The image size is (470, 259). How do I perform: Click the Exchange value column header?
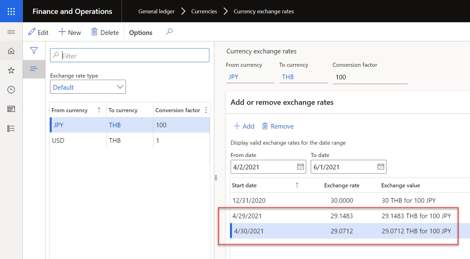401,185
